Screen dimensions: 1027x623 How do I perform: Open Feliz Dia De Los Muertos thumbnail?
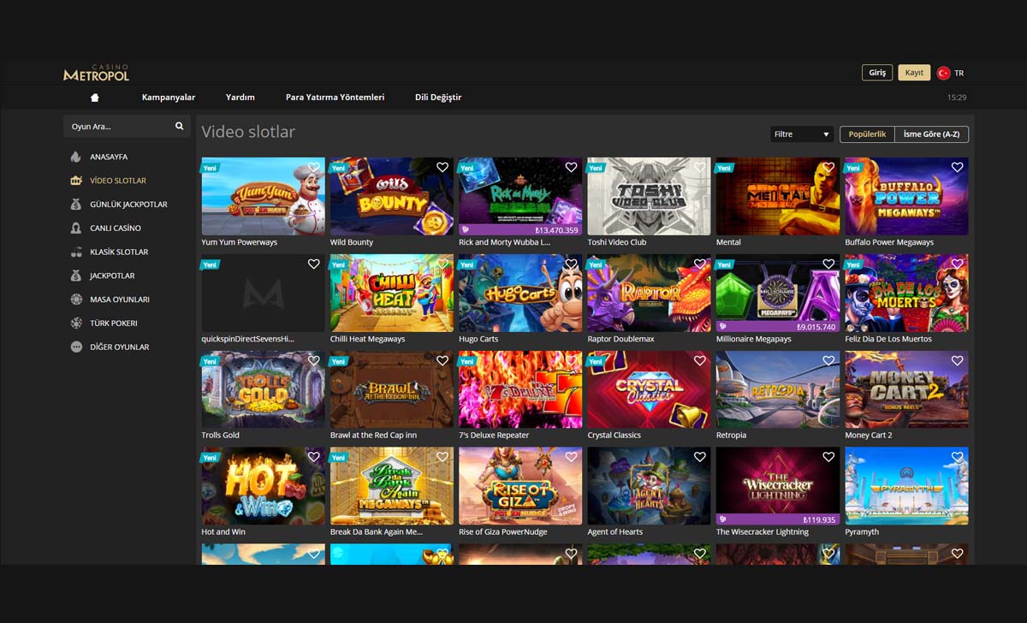[x=906, y=293]
